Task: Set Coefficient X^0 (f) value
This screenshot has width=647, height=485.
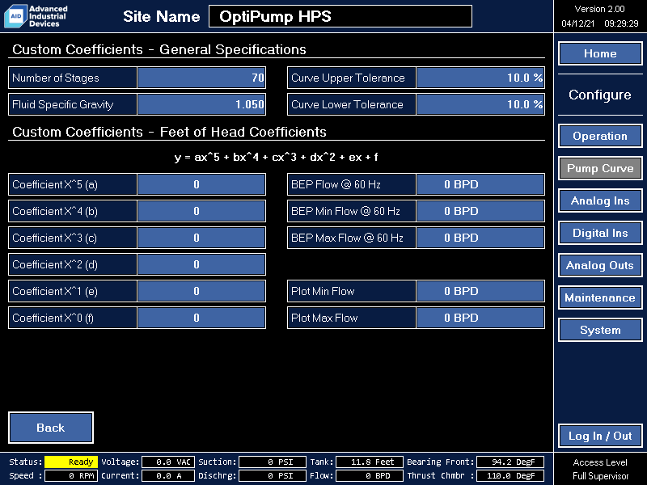Action: 201,318
